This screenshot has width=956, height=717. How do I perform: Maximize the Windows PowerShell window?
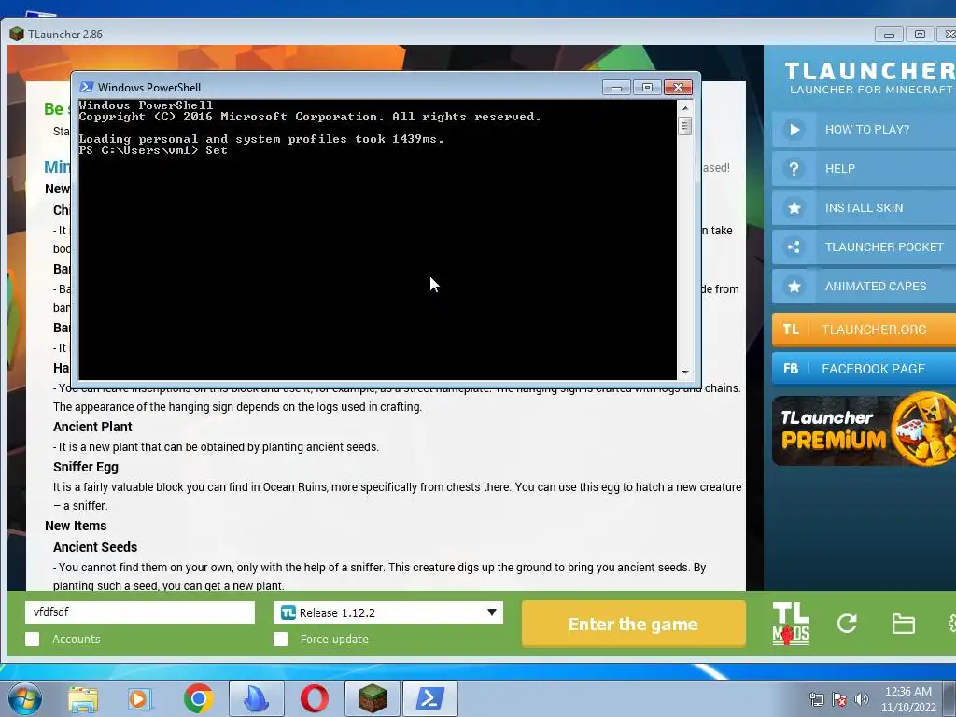tap(647, 87)
